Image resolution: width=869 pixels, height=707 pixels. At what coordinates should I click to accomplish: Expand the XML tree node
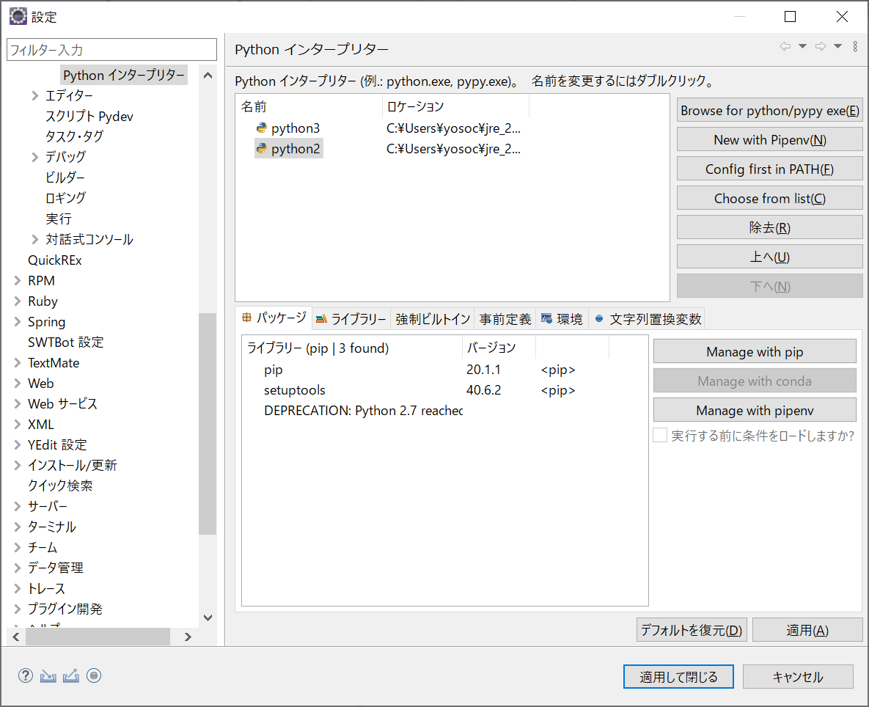tap(17, 424)
